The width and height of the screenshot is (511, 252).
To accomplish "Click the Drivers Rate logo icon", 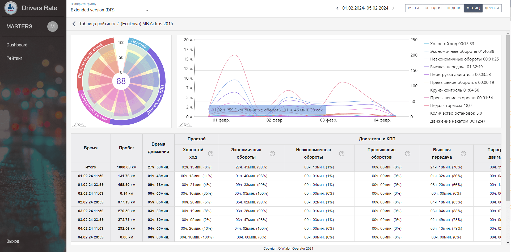I will pos(11,8).
